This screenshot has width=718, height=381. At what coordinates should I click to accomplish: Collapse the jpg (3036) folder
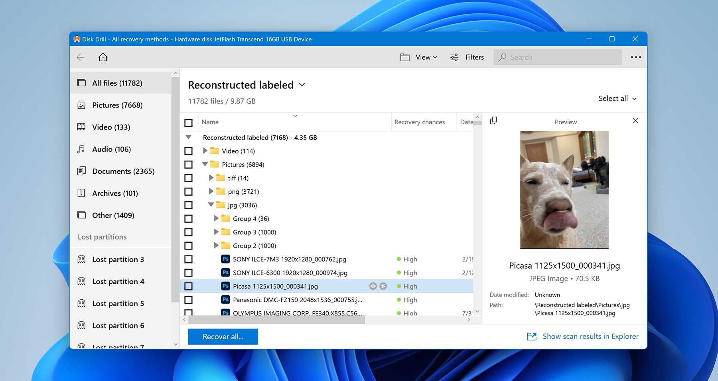(x=211, y=205)
